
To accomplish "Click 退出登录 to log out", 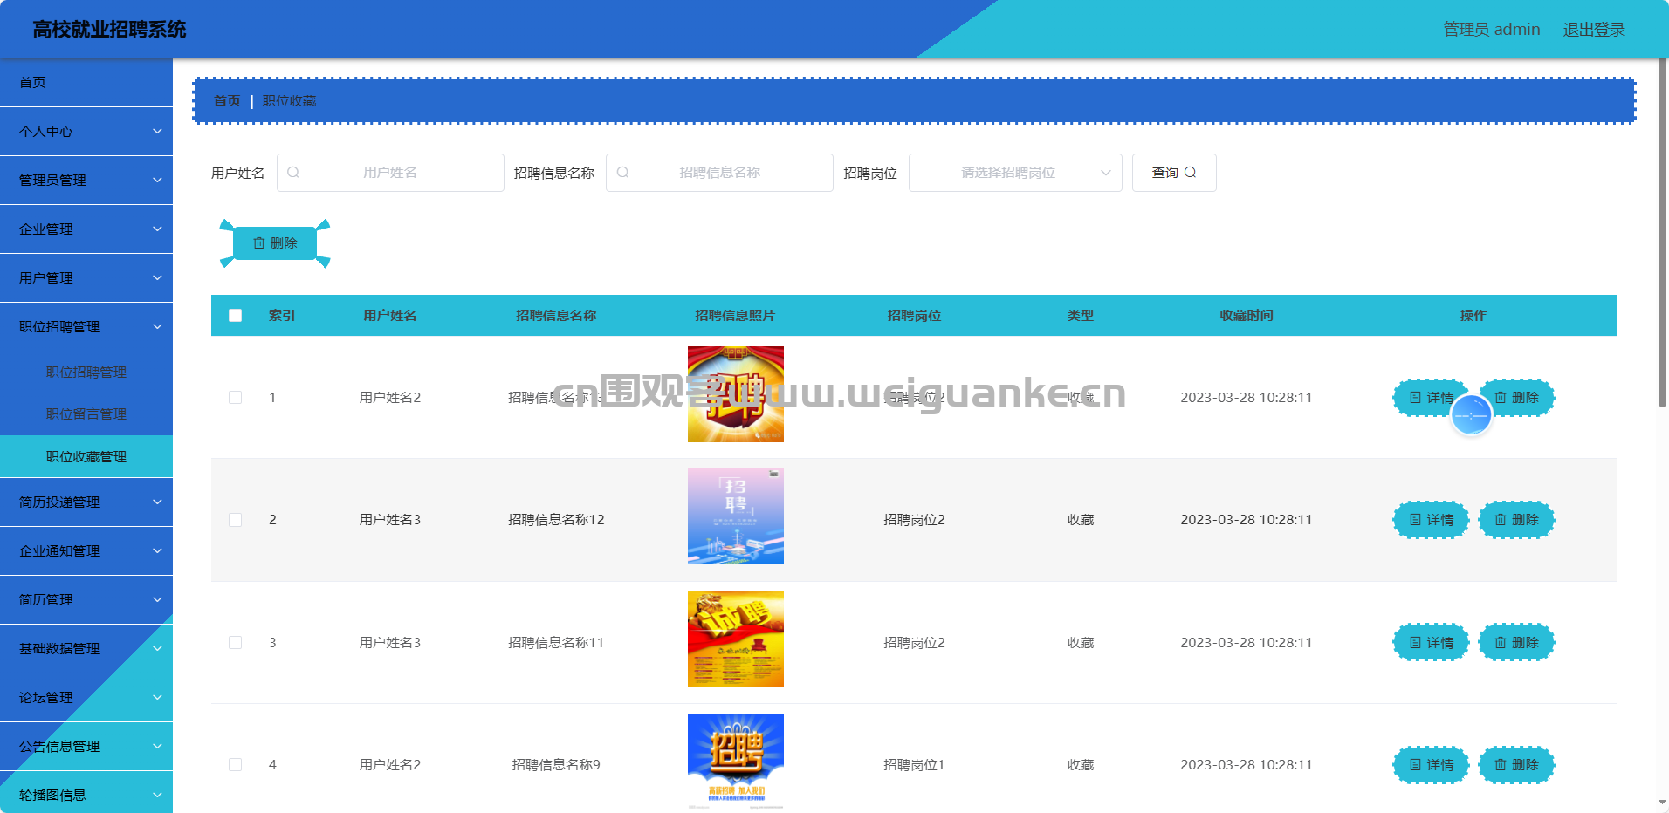I will tap(1593, 30).
